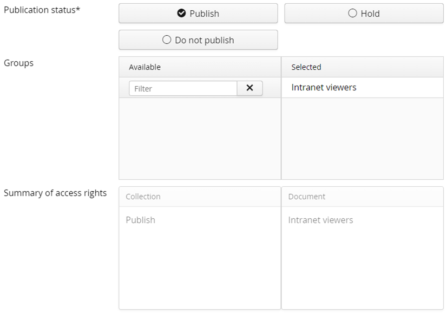
Task: Click the Available column header
Action: point(144,67)
